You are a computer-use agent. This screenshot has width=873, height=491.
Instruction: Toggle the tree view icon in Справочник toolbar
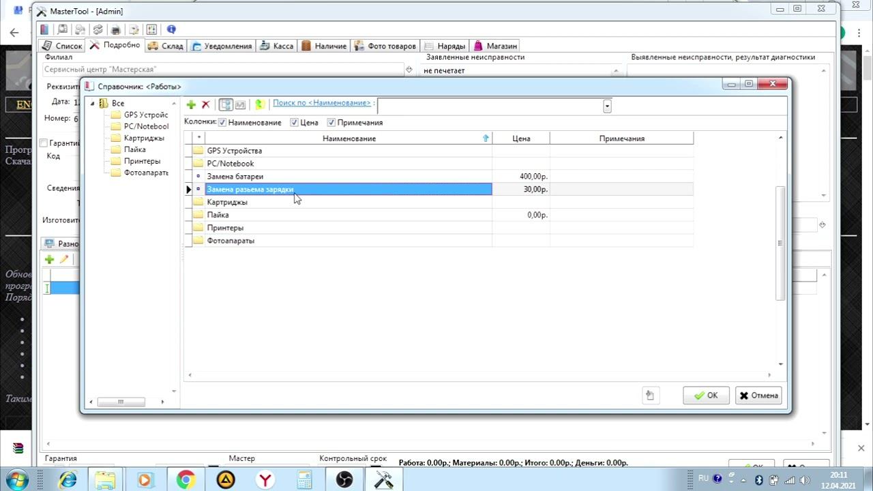pyautogui.click(x=225, y=104)
